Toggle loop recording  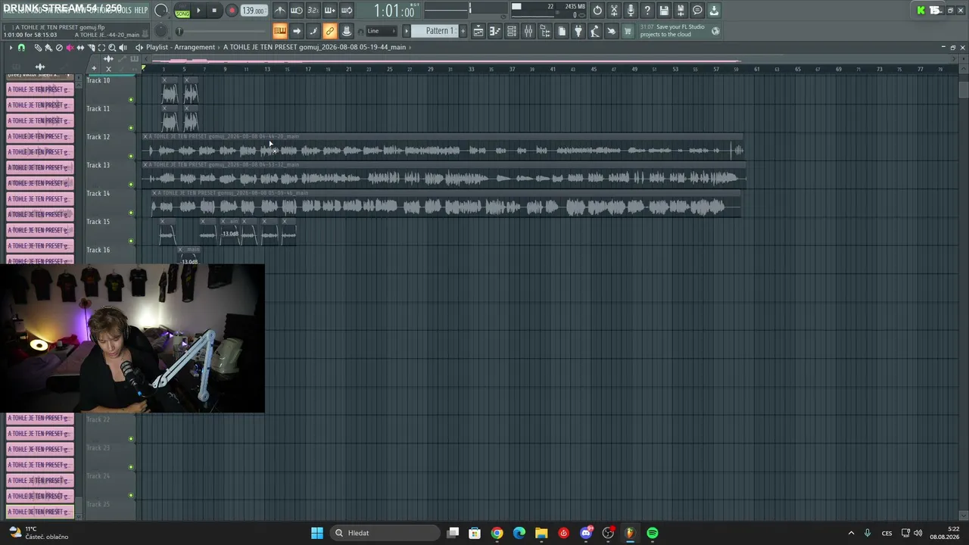coord(347,11)
